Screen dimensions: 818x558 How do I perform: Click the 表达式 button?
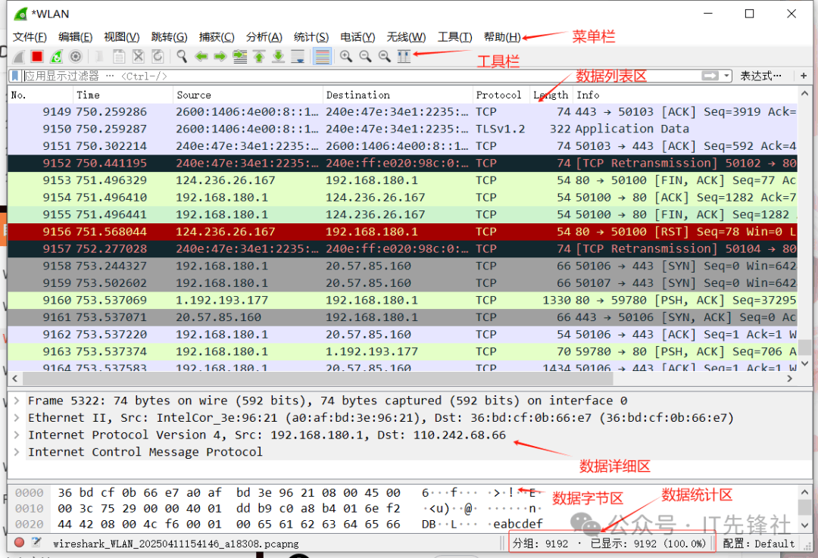click(760, 76)
